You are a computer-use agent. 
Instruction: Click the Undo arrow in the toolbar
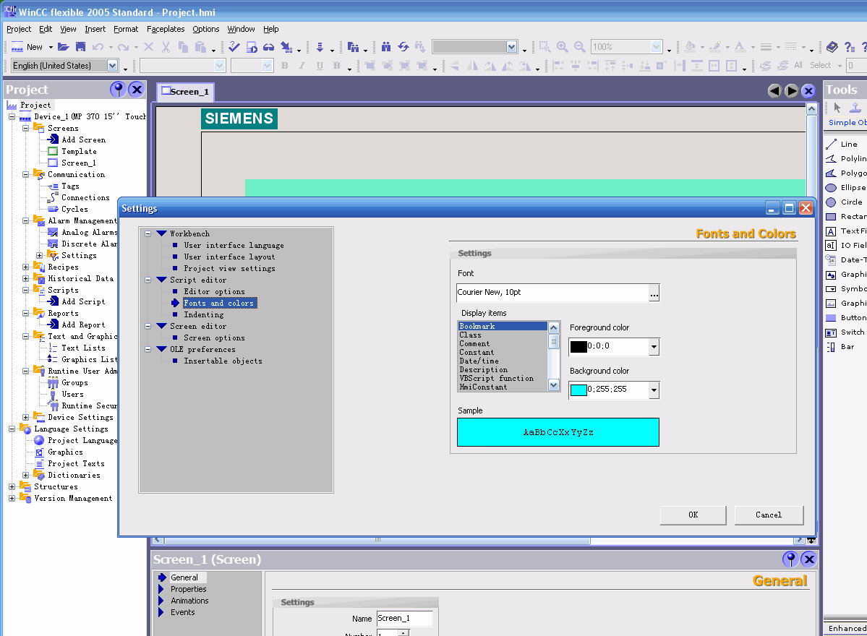pos(98,47)
